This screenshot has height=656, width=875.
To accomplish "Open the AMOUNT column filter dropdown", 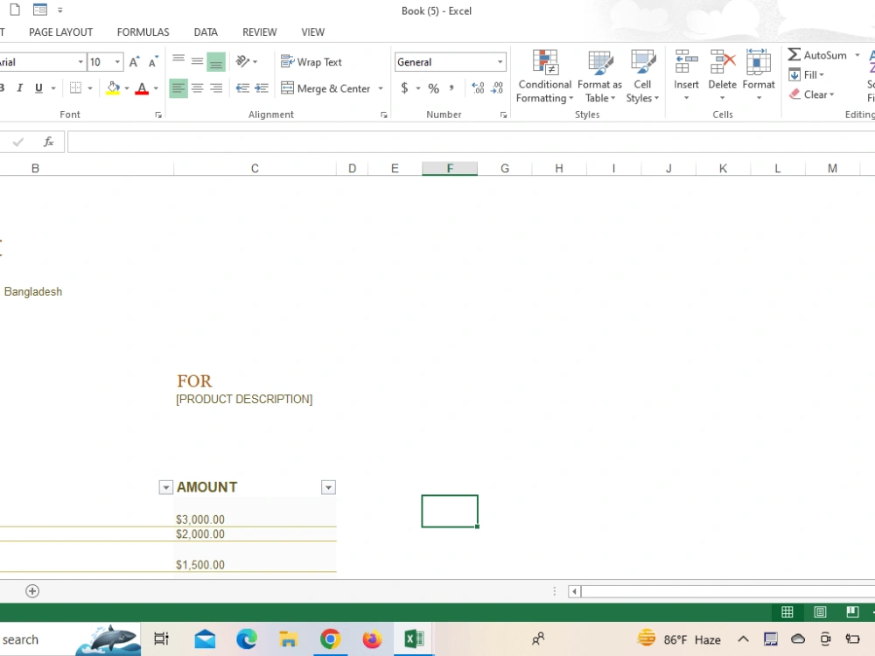I will (329, 487).
